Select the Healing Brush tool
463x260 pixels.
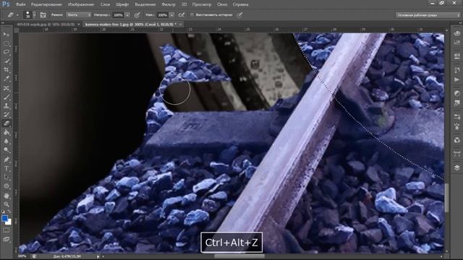[7, 88]
